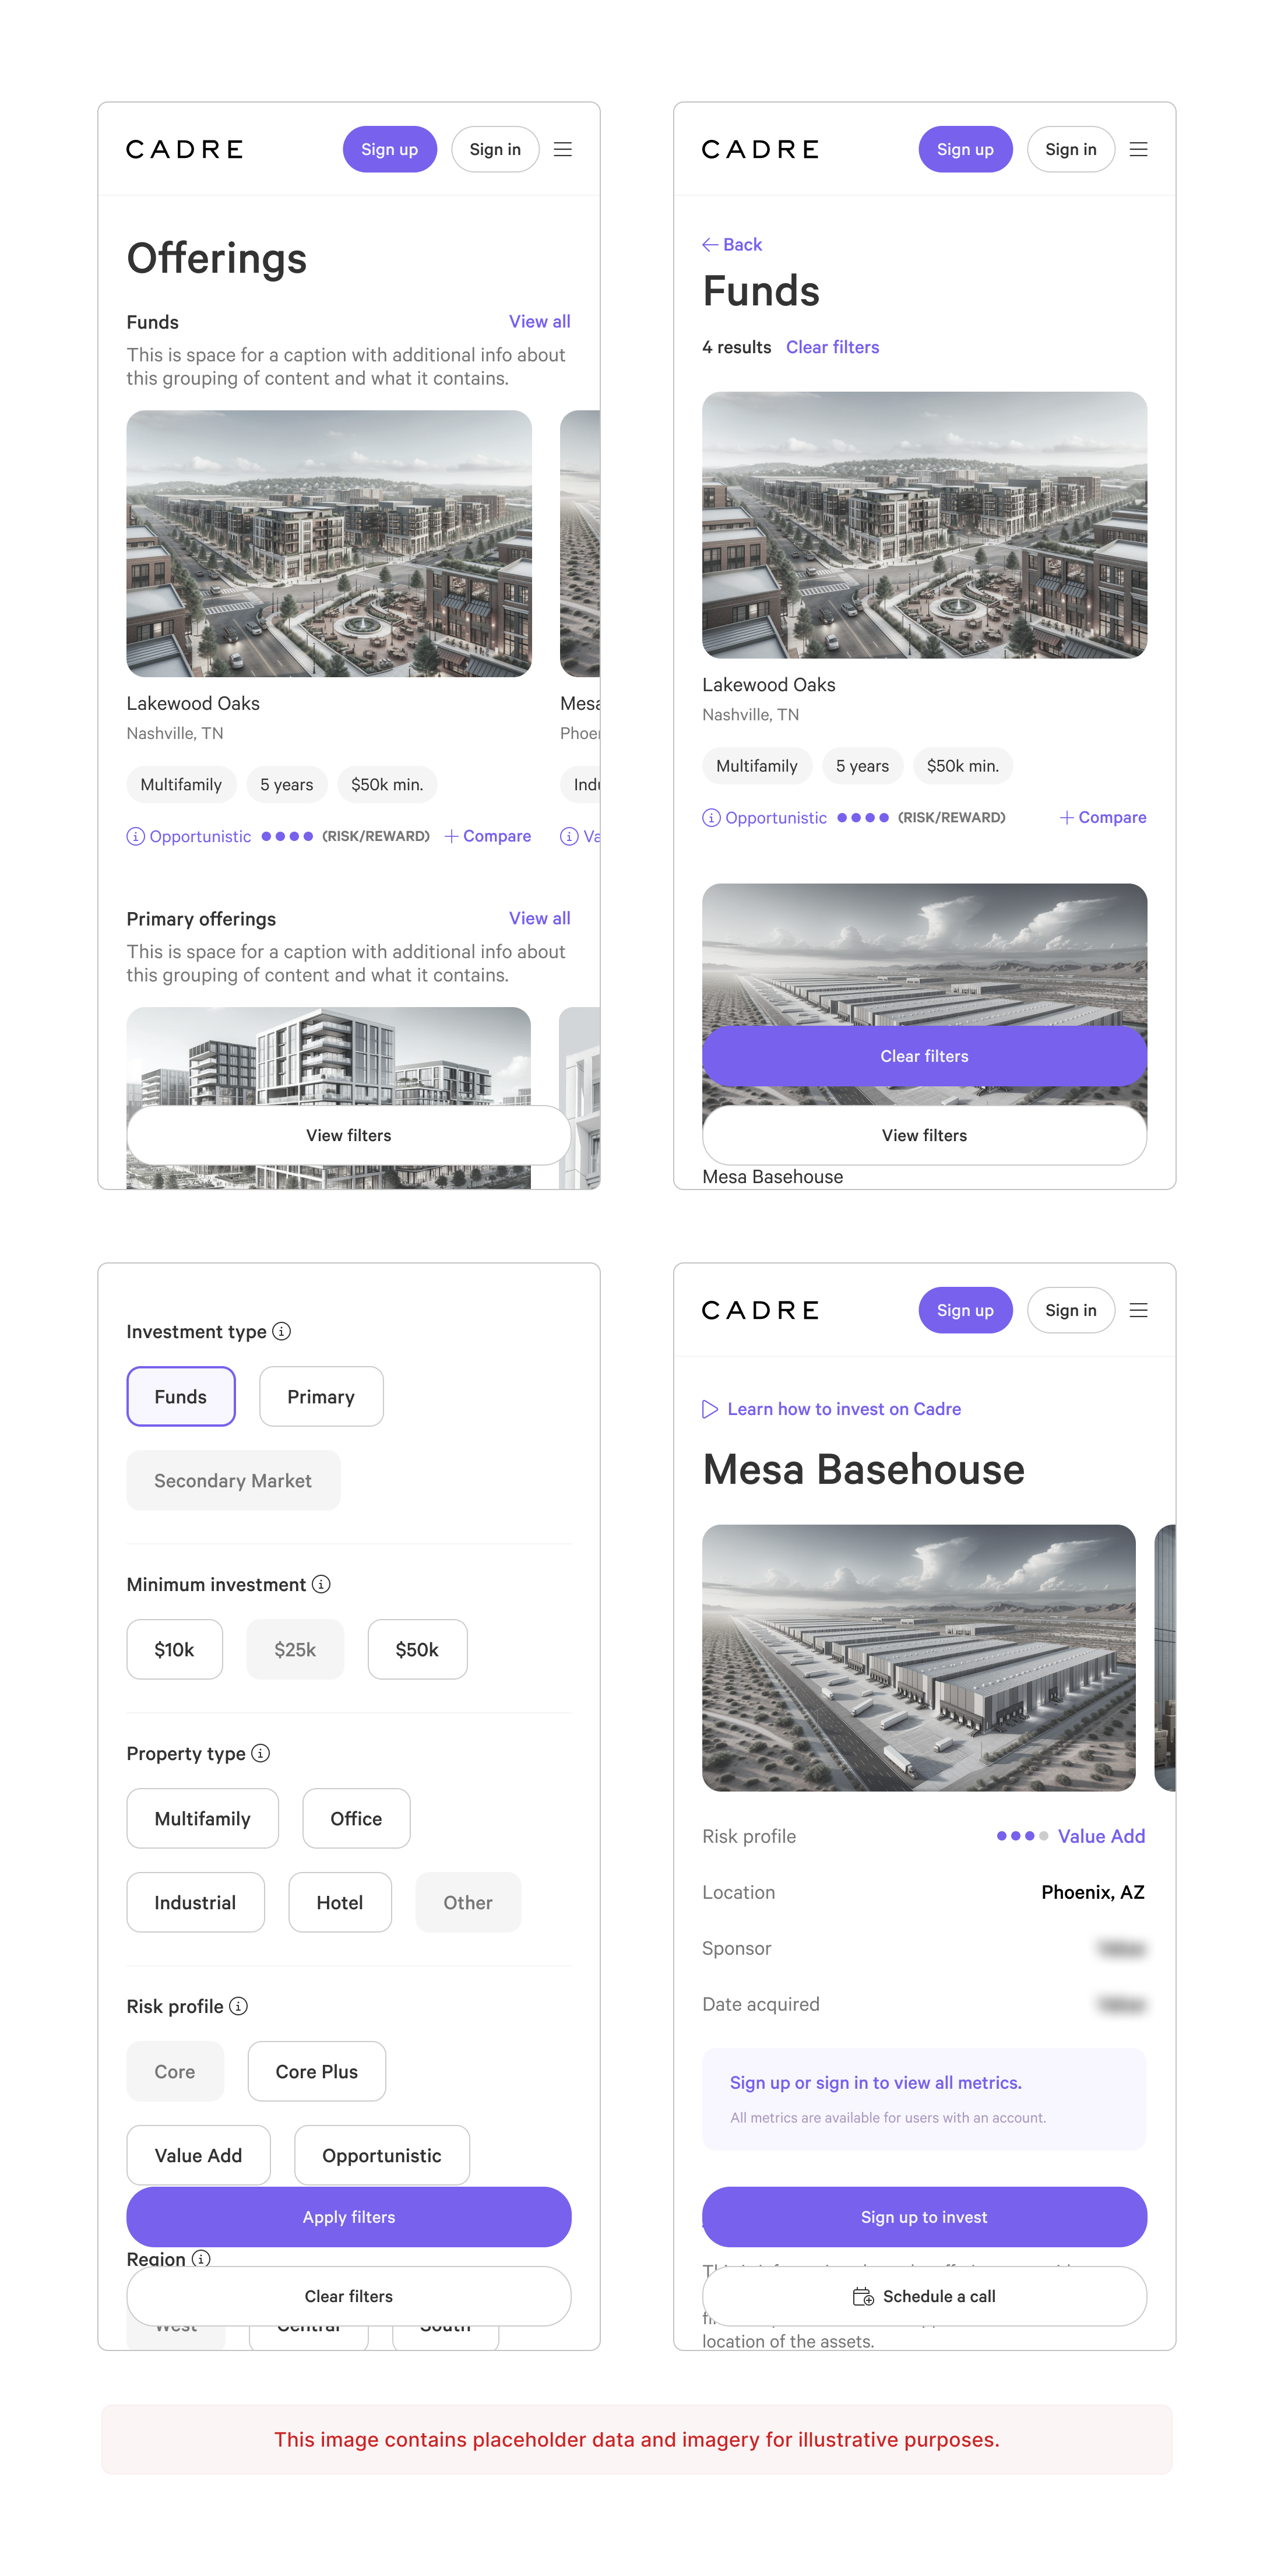Screen dimensions: 1274x2576
Task: Click Back arrow on Funds page
Action: click(710, 245)
